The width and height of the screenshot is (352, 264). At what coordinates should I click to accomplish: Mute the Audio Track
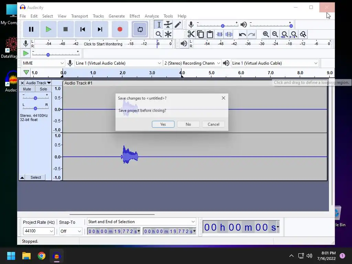(x=27, y=89)
